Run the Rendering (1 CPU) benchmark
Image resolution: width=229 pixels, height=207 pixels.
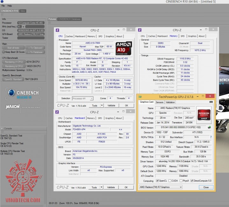(x=14, y=62)
